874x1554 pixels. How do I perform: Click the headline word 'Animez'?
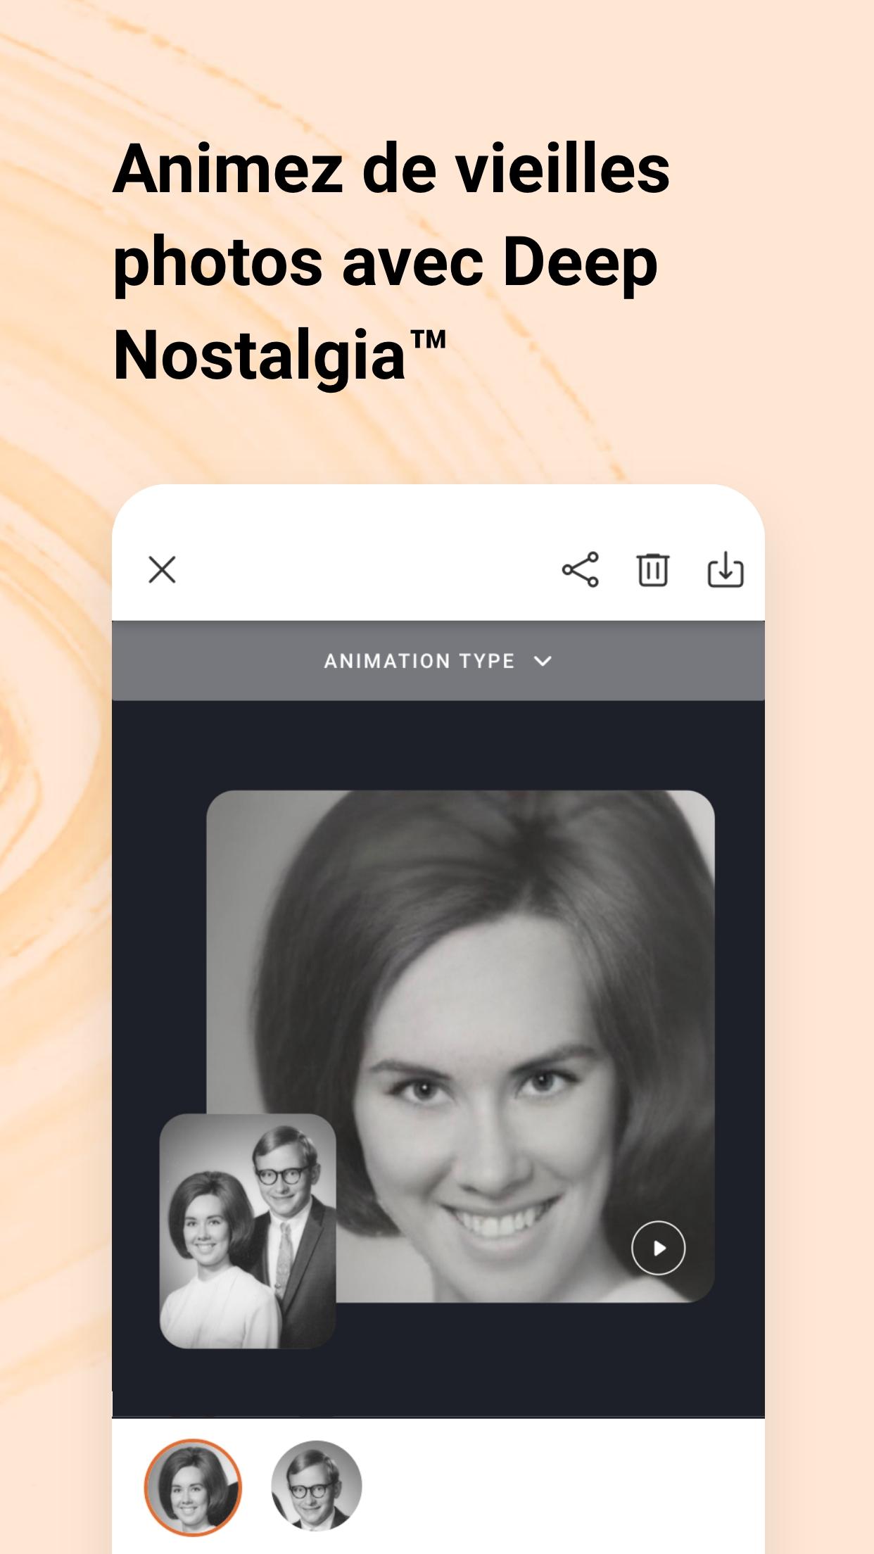(x=228, y=169)
